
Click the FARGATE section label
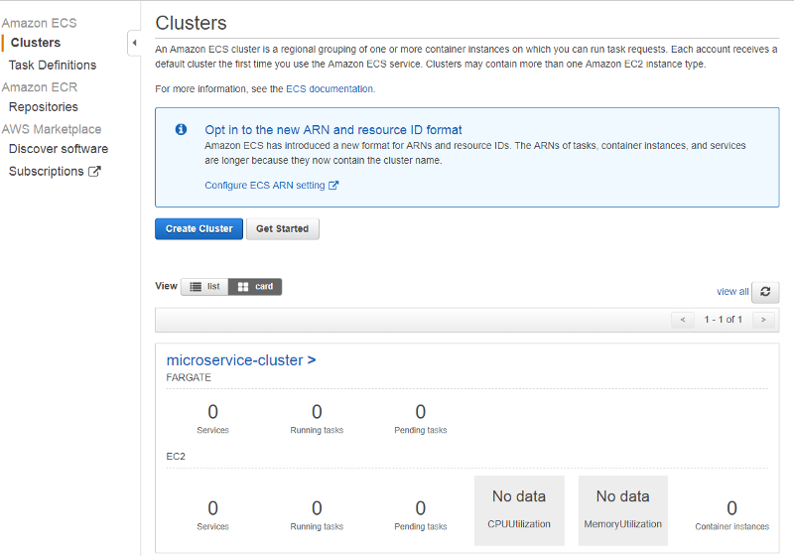pyautogui.click(x=189, y=377)
